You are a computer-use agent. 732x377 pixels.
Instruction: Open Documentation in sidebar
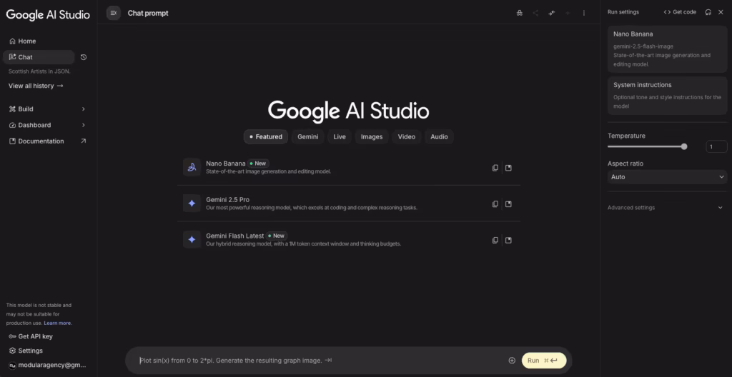tap(41, 141)
